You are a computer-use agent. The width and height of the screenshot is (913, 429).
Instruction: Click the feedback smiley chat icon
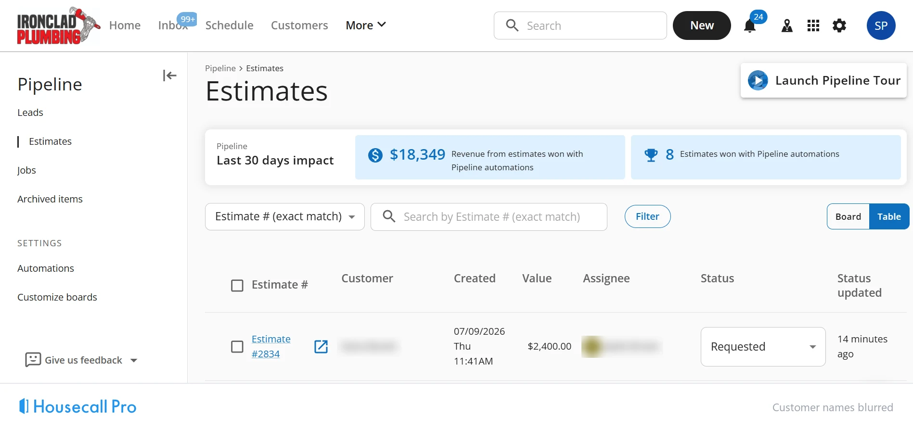click(x=33, y=360)
